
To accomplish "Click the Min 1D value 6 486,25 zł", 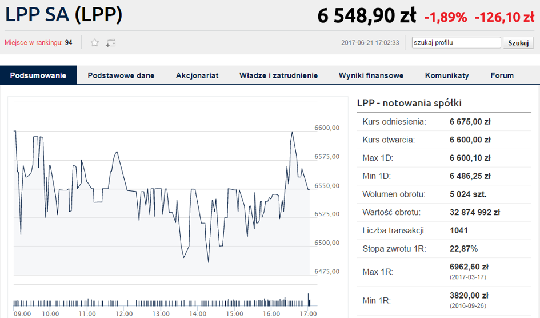I will point(470,176).
